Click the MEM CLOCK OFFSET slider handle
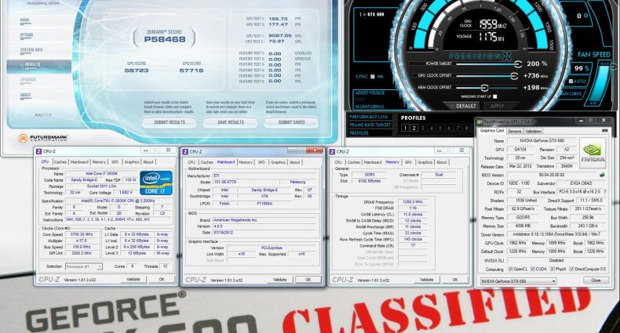This screenshot has height=333, width=620. 485,88
